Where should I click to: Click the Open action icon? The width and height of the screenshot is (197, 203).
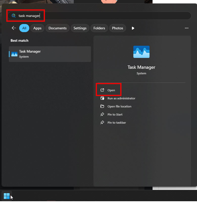(x=102, y=90)
